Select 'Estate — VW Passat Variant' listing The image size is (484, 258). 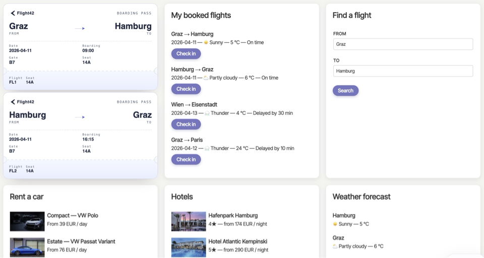tap(81, 241)
